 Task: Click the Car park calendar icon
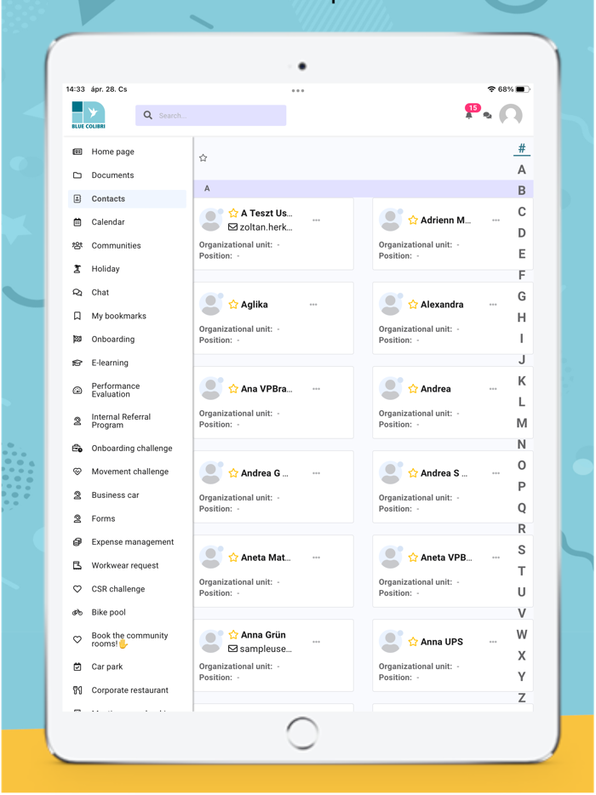(x=77, y=666)
